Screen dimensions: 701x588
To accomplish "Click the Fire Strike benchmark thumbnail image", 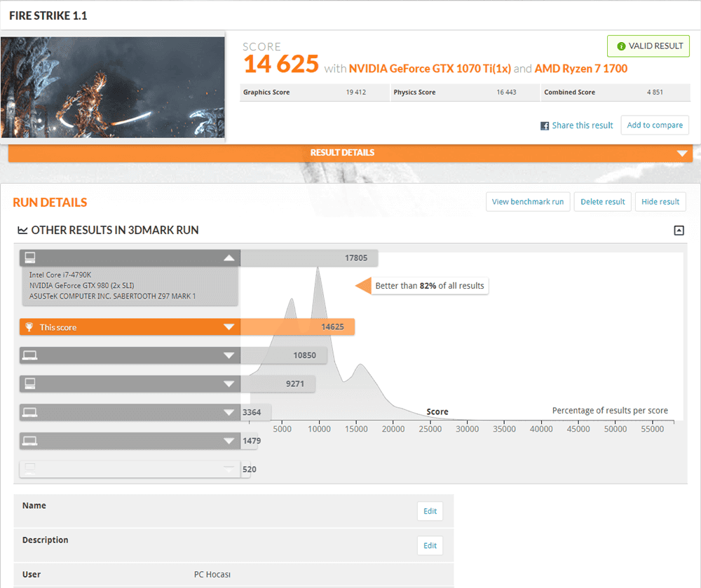I will coord(113,87).
